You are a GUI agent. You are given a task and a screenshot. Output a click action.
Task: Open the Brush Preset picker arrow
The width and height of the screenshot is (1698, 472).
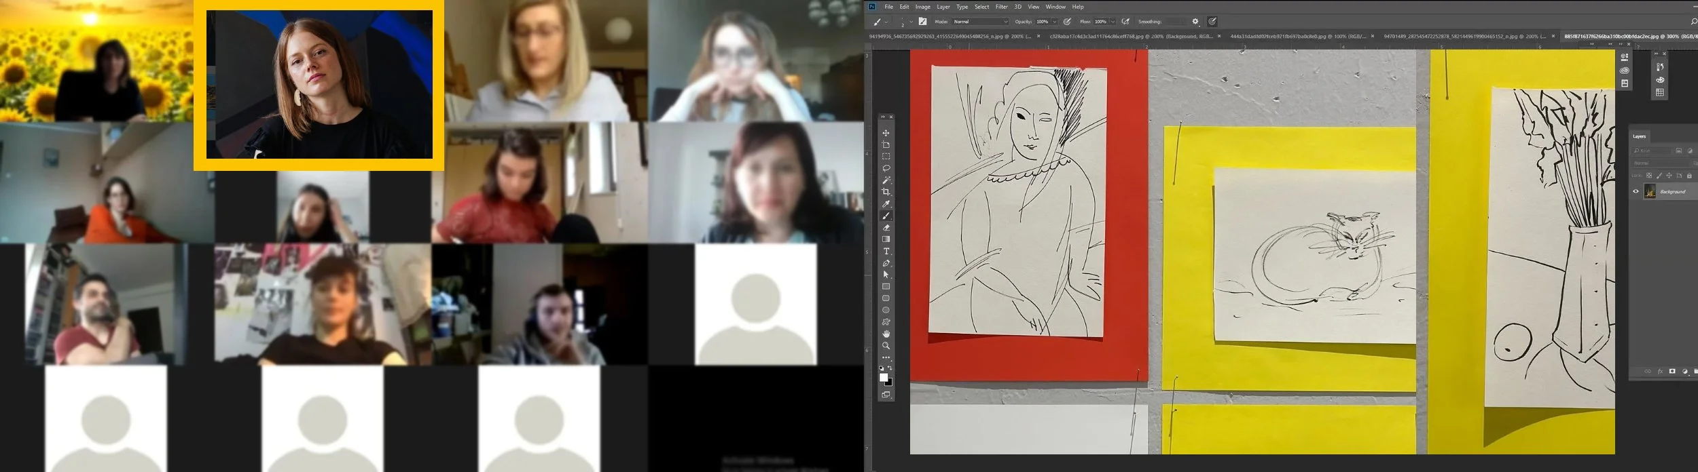point(911,22)
